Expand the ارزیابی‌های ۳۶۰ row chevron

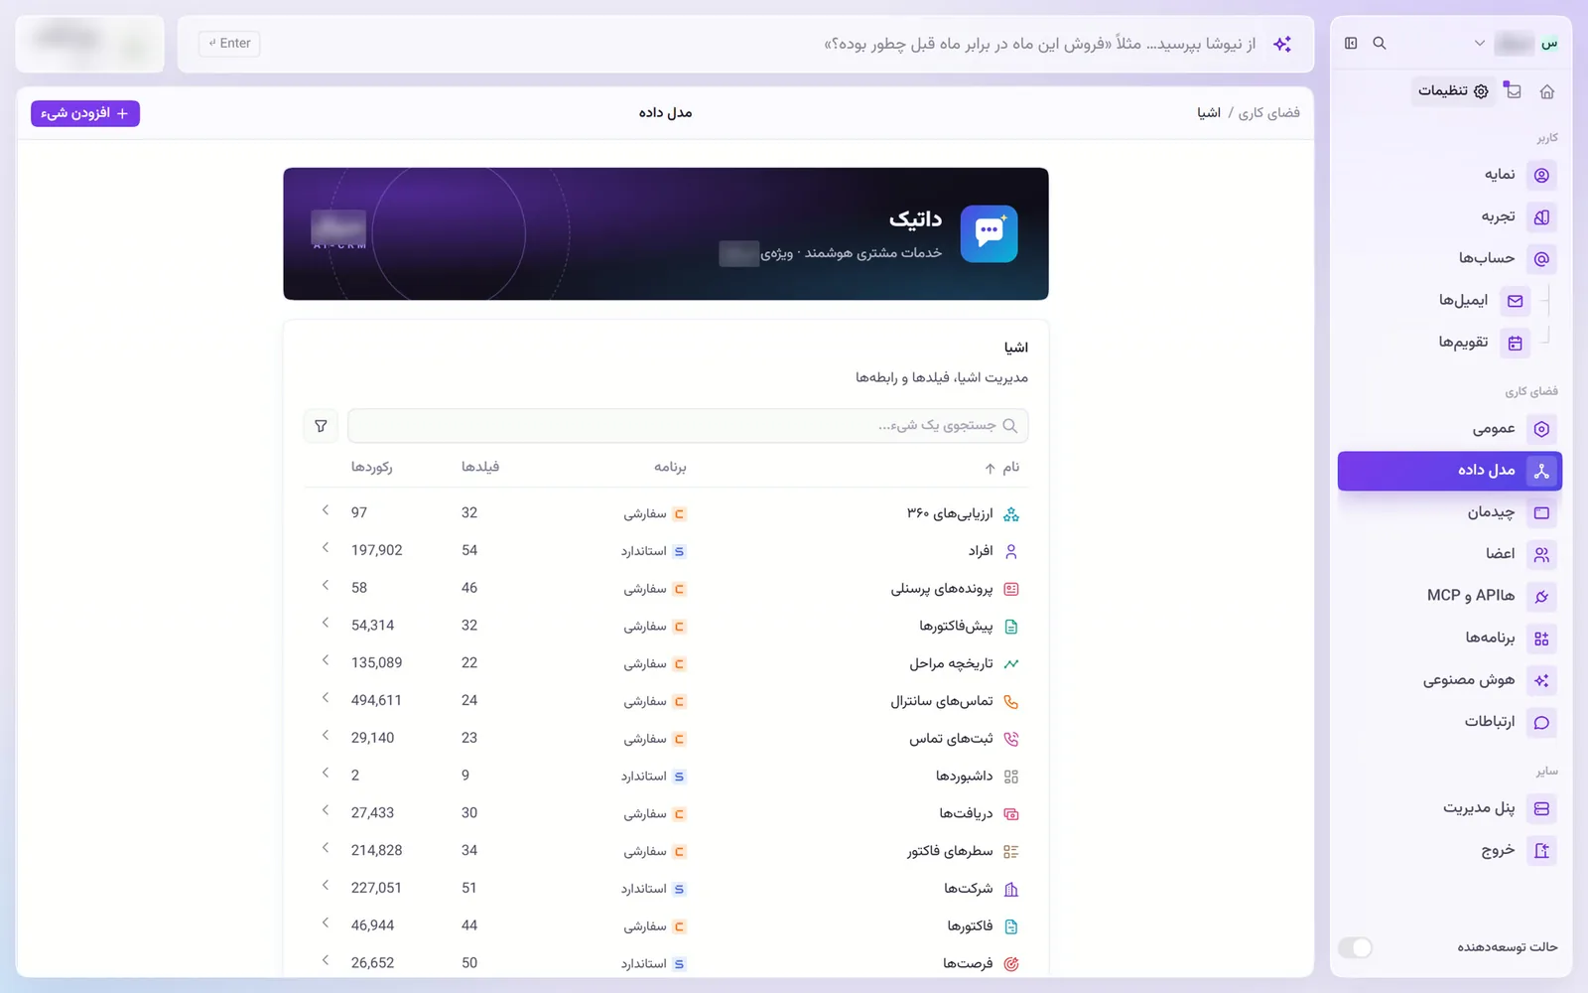(x=325, y=510)
